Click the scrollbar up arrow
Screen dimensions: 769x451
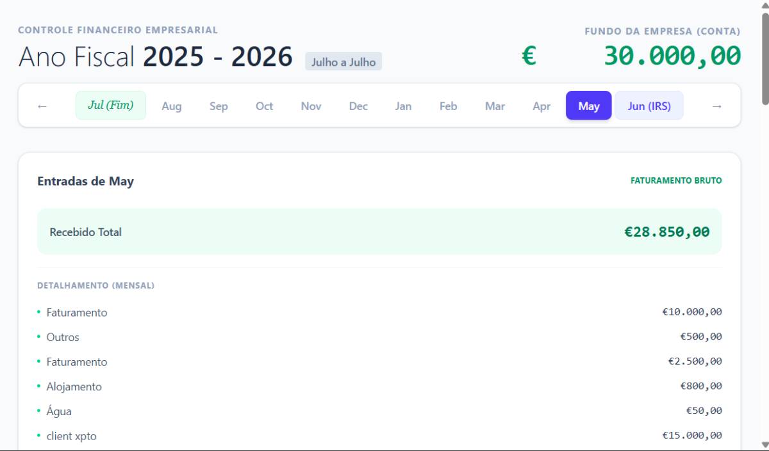(764, 5)
